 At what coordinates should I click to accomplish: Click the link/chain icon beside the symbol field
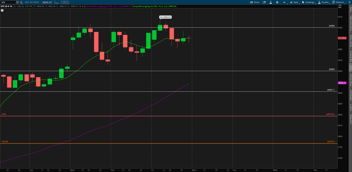(21, 2)
